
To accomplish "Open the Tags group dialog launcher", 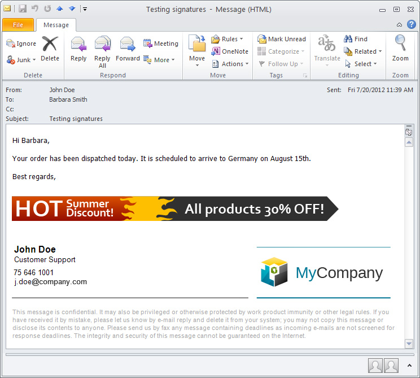I will [x=305, y=76].
